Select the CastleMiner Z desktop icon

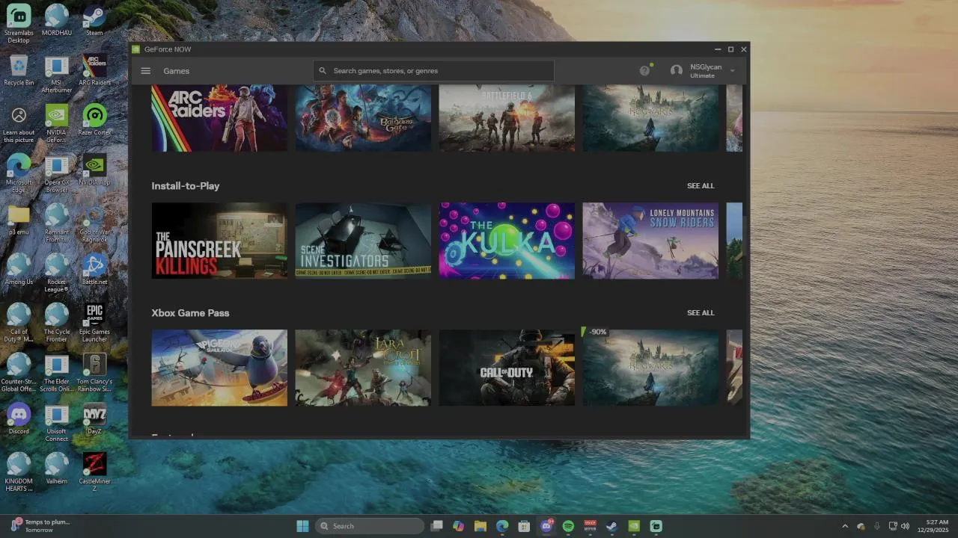point(94,473)
